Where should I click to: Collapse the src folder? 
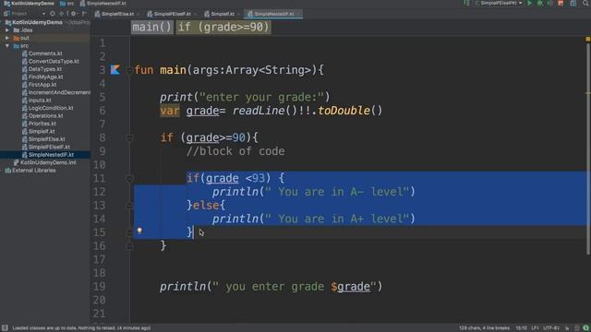7,46
